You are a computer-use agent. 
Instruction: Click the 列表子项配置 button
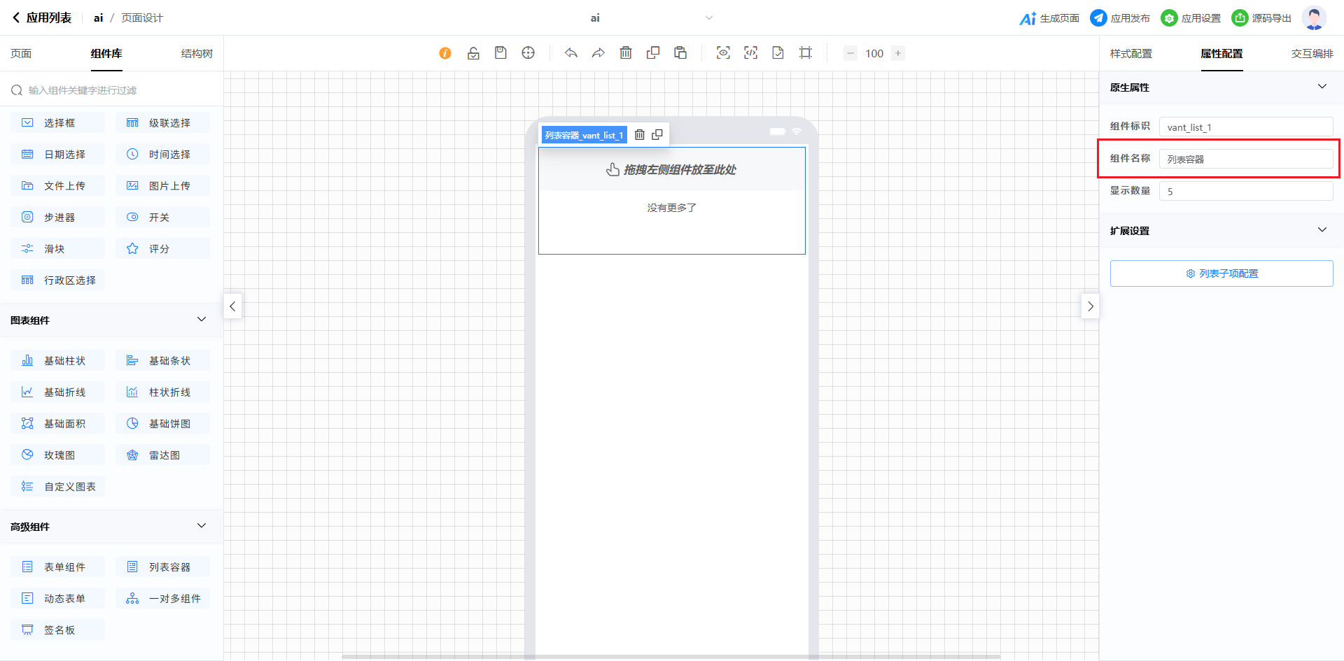pos(1221,273)
